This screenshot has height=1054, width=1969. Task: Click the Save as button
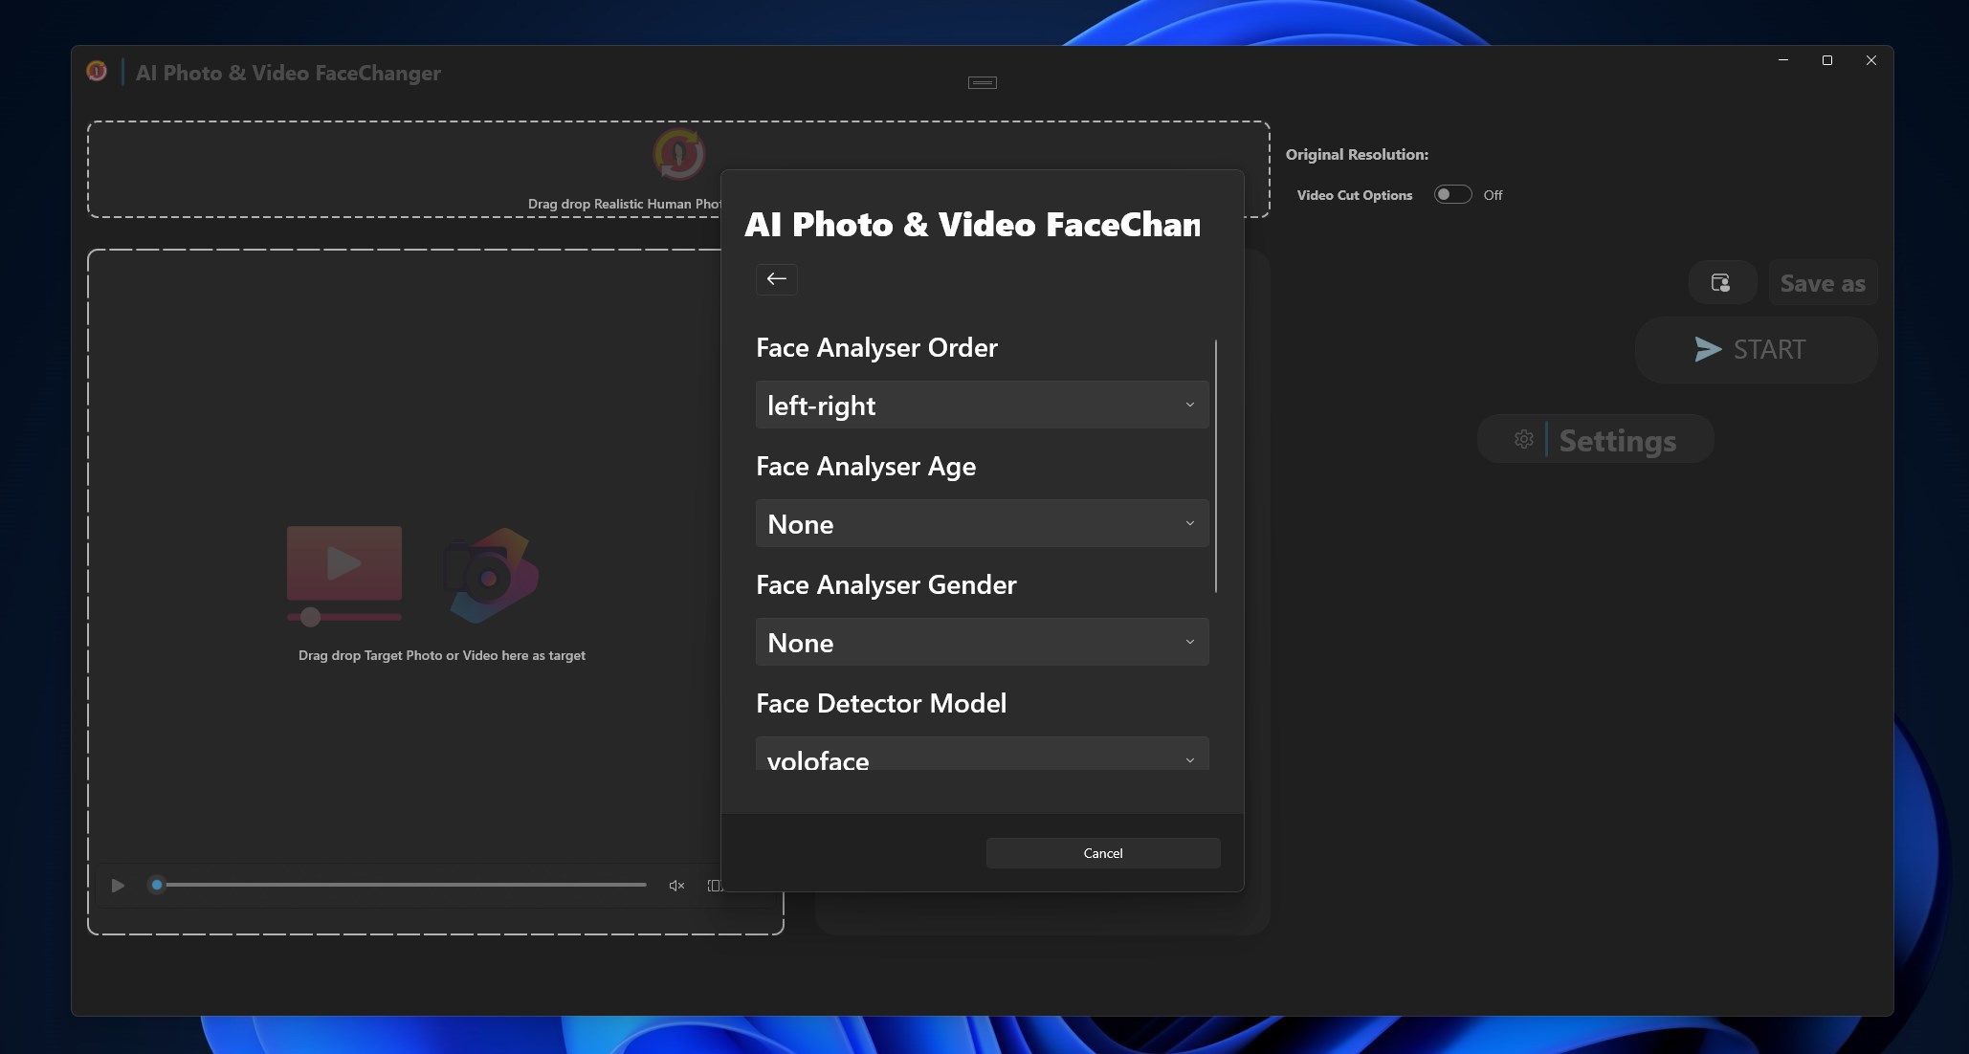click(x=1822, y=282)
